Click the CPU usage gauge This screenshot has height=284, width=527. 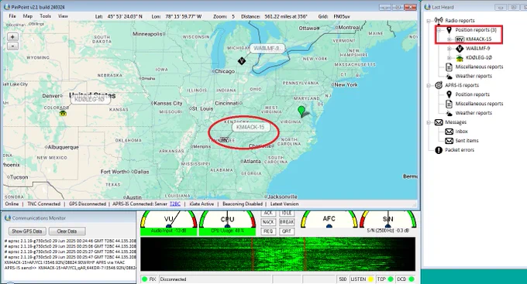coord(228,223)
